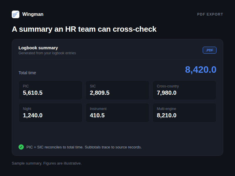Viewport: 235px width, 176px height.
Task: Click the 'Sample summary' footnote text
Action: [x=47, y=163]
